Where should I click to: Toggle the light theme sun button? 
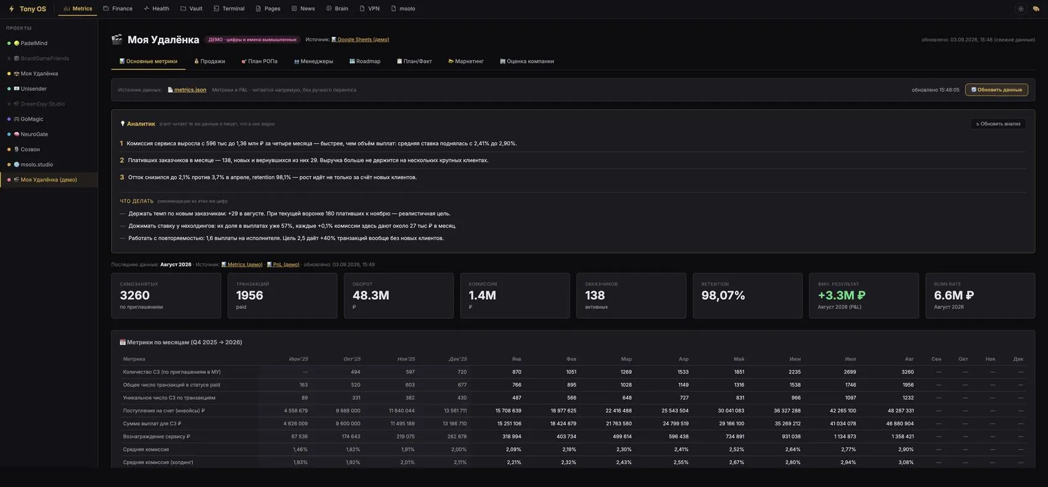1021,9
